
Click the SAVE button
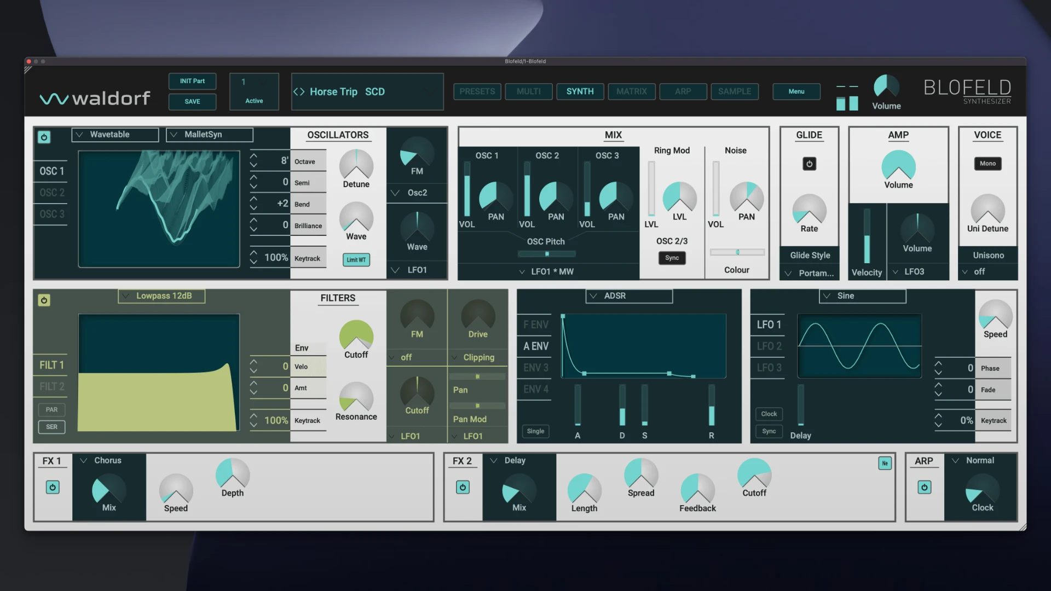(192, 101)
